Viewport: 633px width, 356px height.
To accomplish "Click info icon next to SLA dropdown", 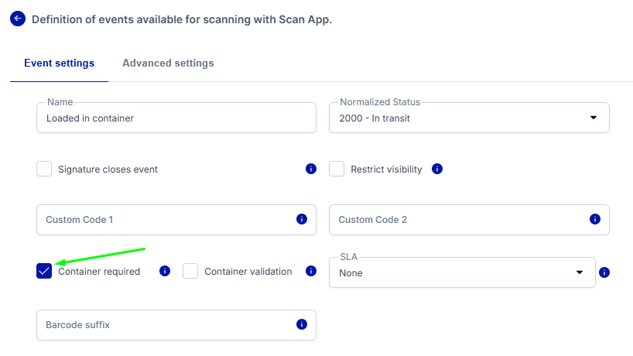I will click(x=604, y=272).
